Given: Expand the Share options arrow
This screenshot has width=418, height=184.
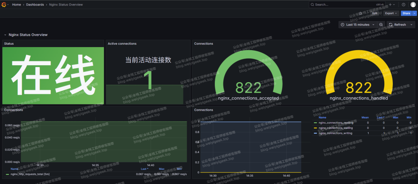Looking at the screenshot, I should pyautogui.click(x=414, y=13).
